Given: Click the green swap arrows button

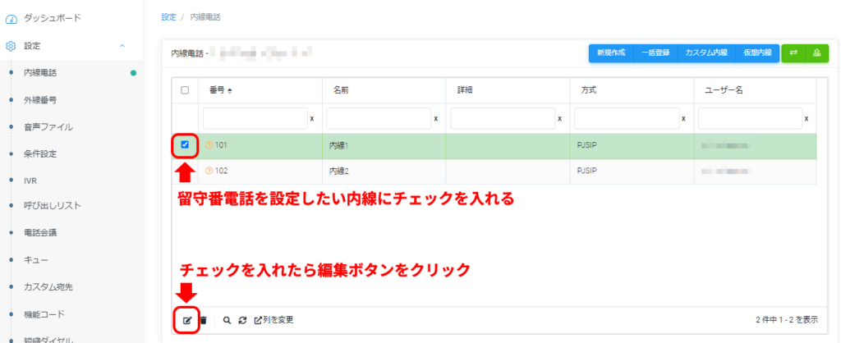Looking at the screenshot, I should click(793, 53).
